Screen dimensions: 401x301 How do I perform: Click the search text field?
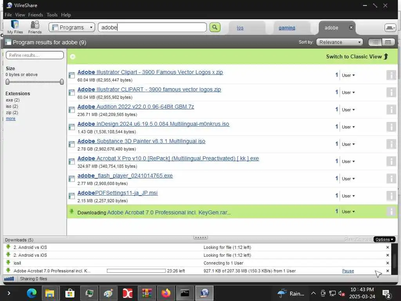pyautogui.click(x=152, y=27)
